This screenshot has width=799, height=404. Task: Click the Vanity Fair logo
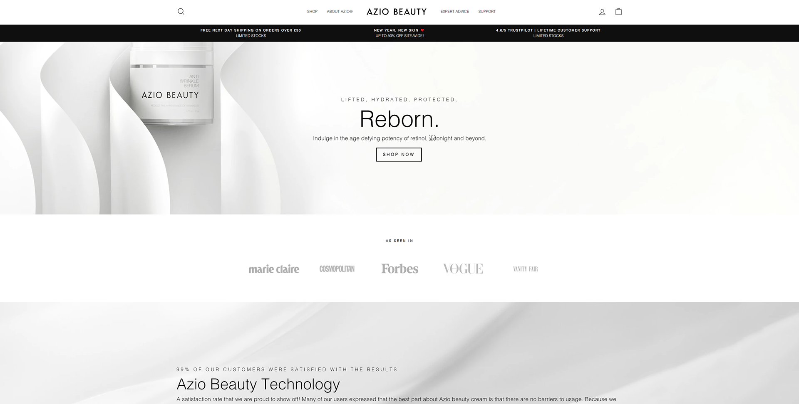coord(526,269)
